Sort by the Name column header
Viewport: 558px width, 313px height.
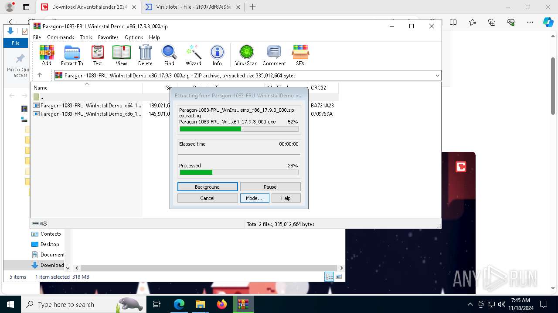tap(87, 87)
